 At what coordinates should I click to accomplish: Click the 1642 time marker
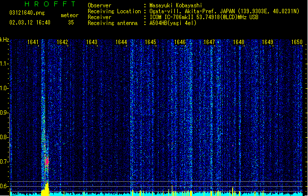62,42
